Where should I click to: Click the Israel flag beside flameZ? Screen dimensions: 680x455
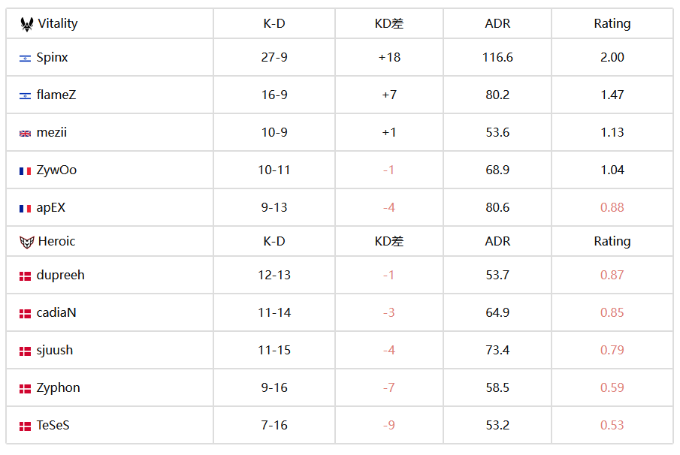(x=25, y=96)
